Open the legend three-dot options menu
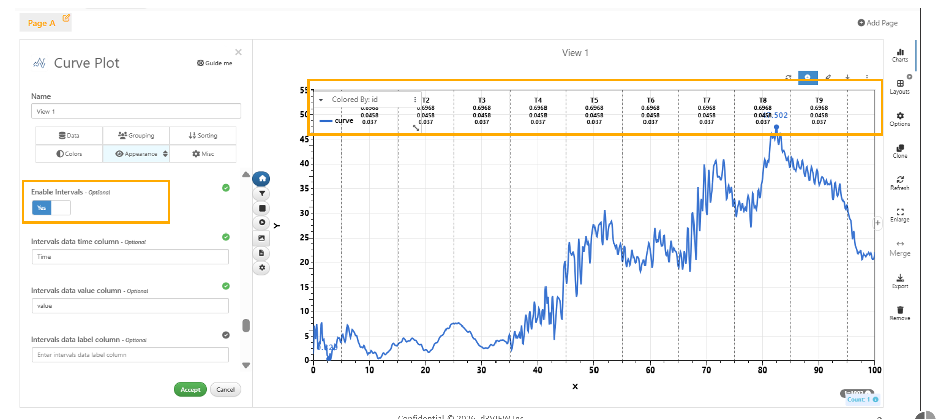 point(415,100)
